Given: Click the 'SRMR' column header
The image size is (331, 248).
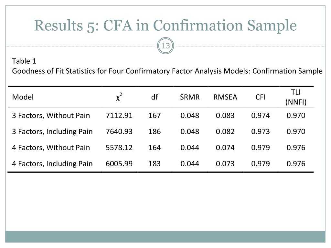Looking at the screenshot, I should point(190,97).
